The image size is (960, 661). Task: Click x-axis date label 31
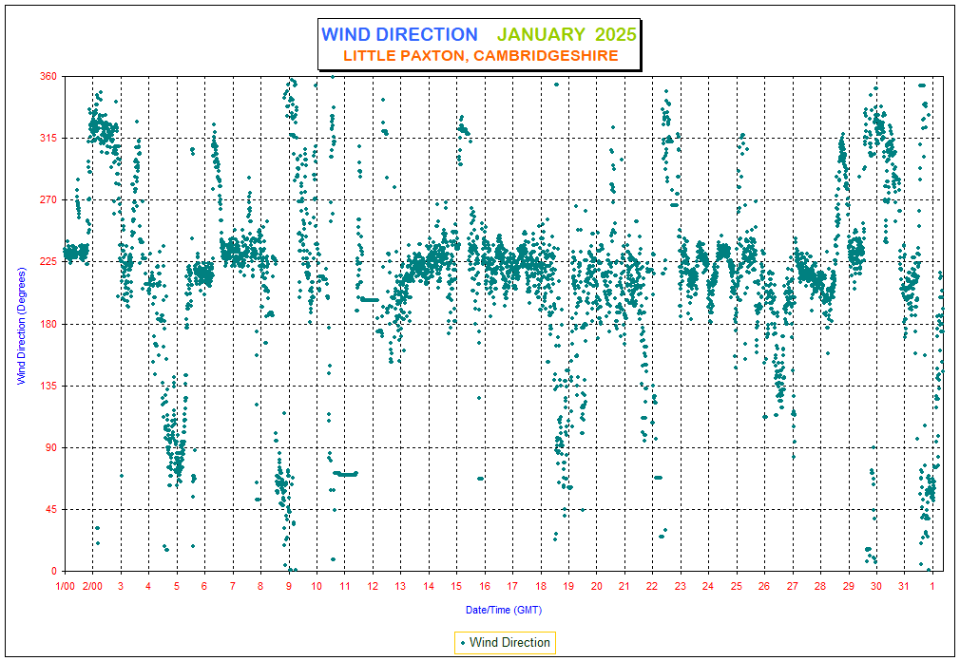[904, 586]
